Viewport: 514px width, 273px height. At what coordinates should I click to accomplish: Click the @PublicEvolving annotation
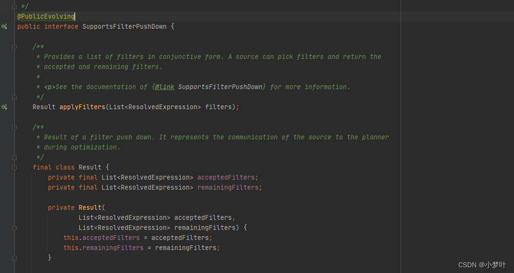(x=46, y=16)
